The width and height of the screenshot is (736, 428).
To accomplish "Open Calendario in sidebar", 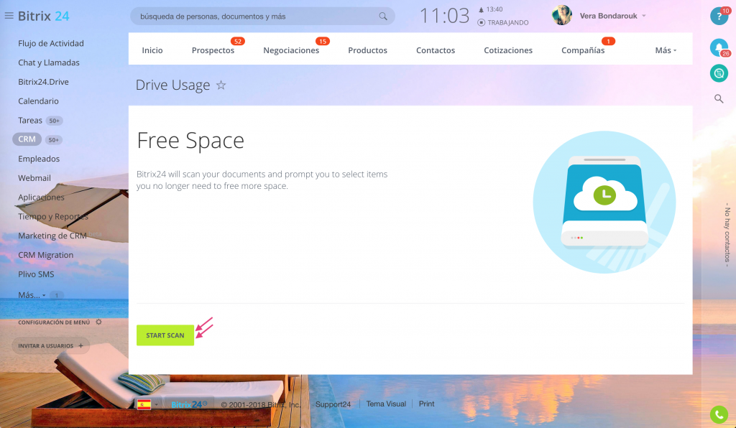I will tap(39, 101).
